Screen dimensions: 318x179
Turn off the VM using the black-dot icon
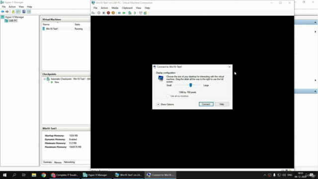click(x=104, y=13)
